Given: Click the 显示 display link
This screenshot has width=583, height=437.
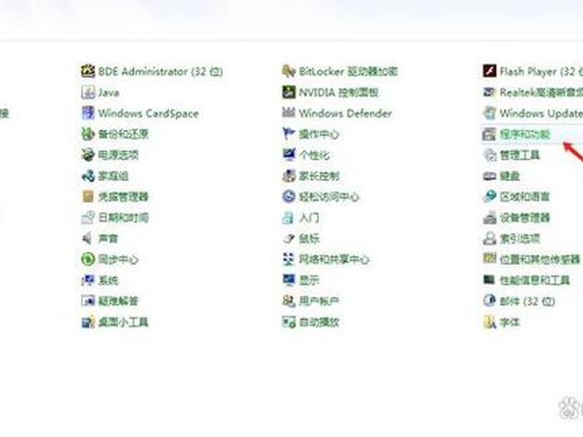Looking at the screenshot, I should tap(309, 280).
